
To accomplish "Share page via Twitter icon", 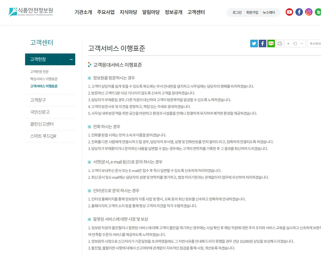I will click(254, 43).
